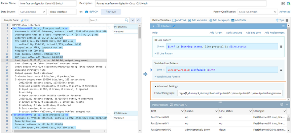
Task: Open the Data Source CLI Command dropdown
Action: pyautogui.click(x=33, y=12)
